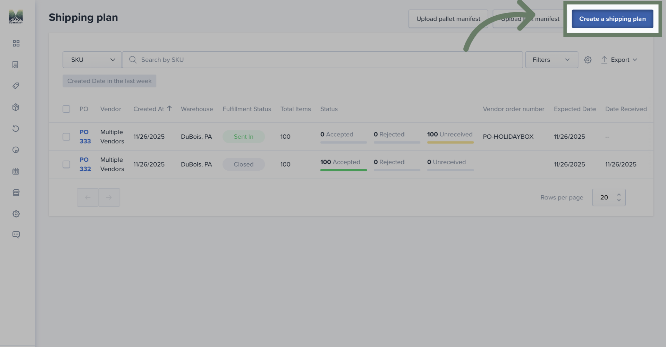The height and width of the screenshot is (347, 666).
Task: Open the orders receipt icon in sidebar
Action: pyautogui.click(x=15, y=65)
